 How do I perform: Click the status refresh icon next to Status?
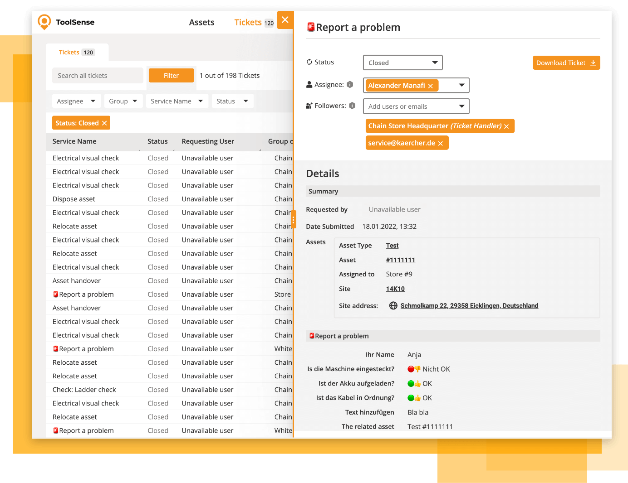coord(309,62)
